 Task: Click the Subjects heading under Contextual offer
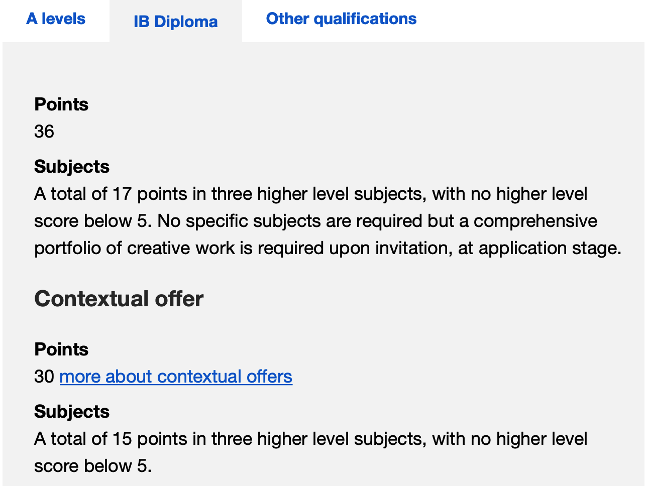pos(72,412)
